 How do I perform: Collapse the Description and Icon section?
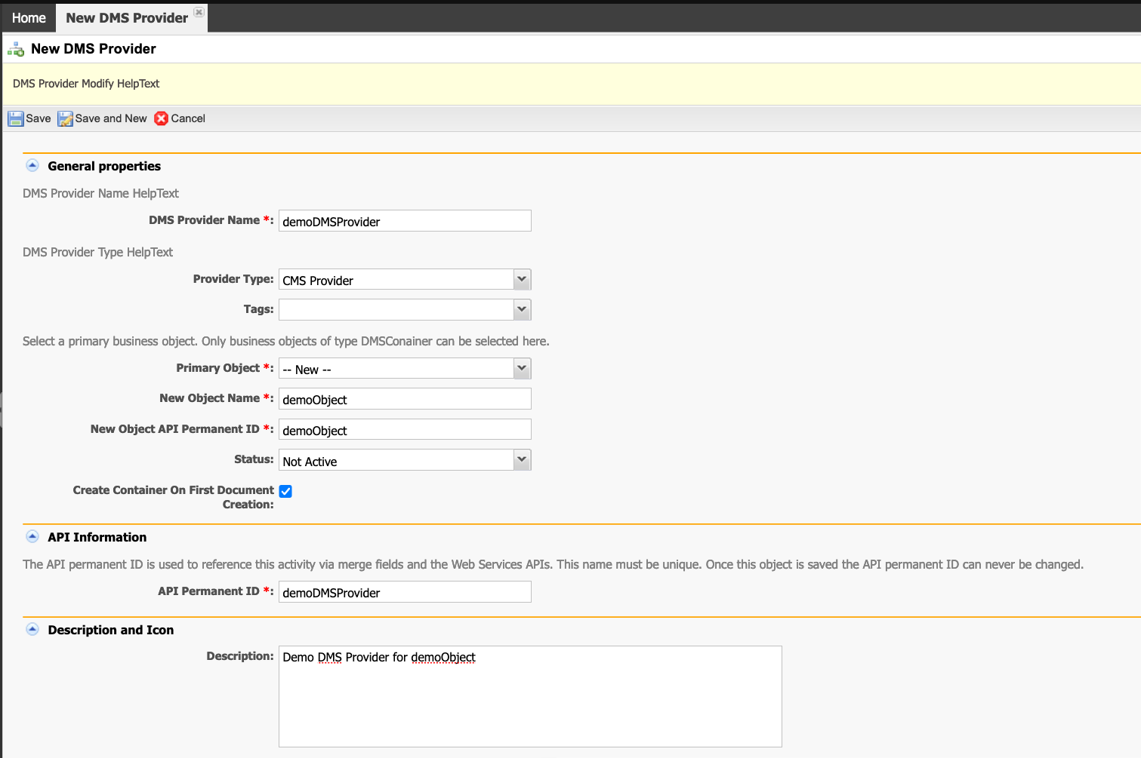32,629
